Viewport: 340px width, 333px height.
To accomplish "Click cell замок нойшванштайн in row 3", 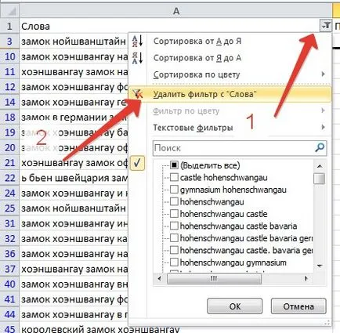I will (x=74, y=42).
